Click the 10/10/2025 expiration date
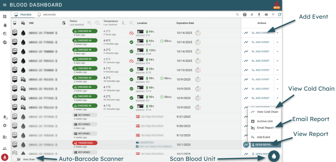 pos(184,70)
